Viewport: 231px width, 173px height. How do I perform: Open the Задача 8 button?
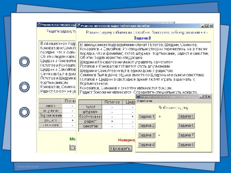(x=186, y=145)
